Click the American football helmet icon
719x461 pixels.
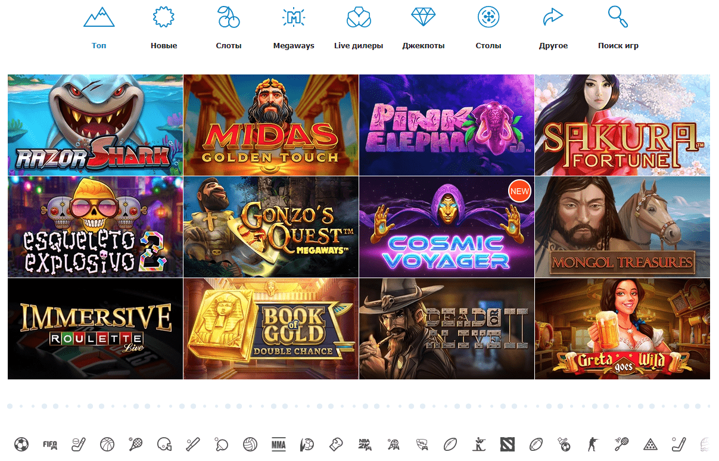[x=164, y=444]
